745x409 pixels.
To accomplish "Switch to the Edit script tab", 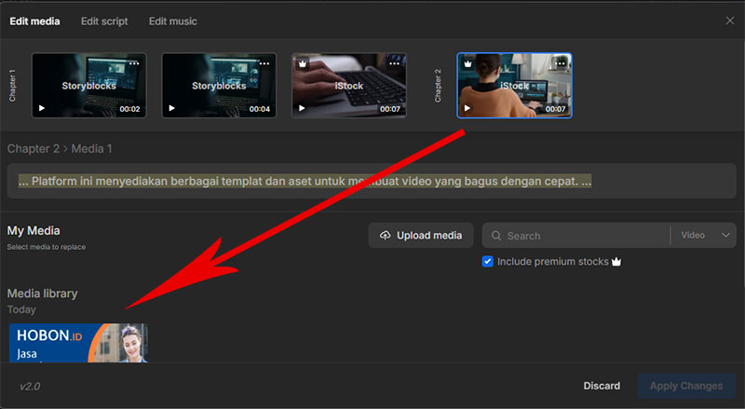I will (x=104, y=21).
